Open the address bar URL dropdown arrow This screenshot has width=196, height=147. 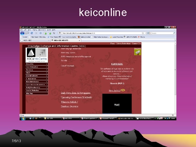click(x=145, y=33)
